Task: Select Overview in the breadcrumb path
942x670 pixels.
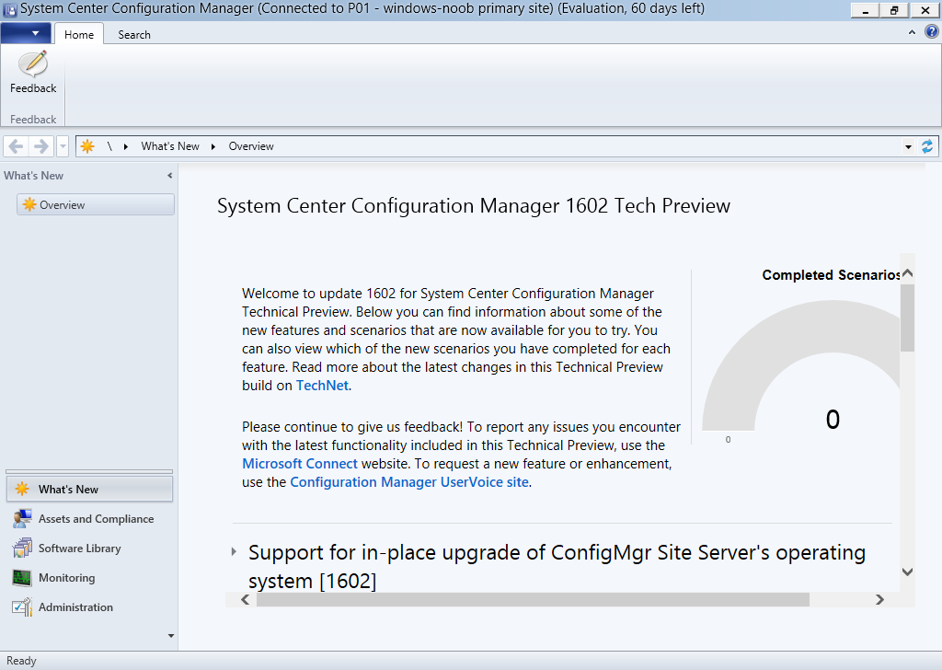Action: point(251,146)
